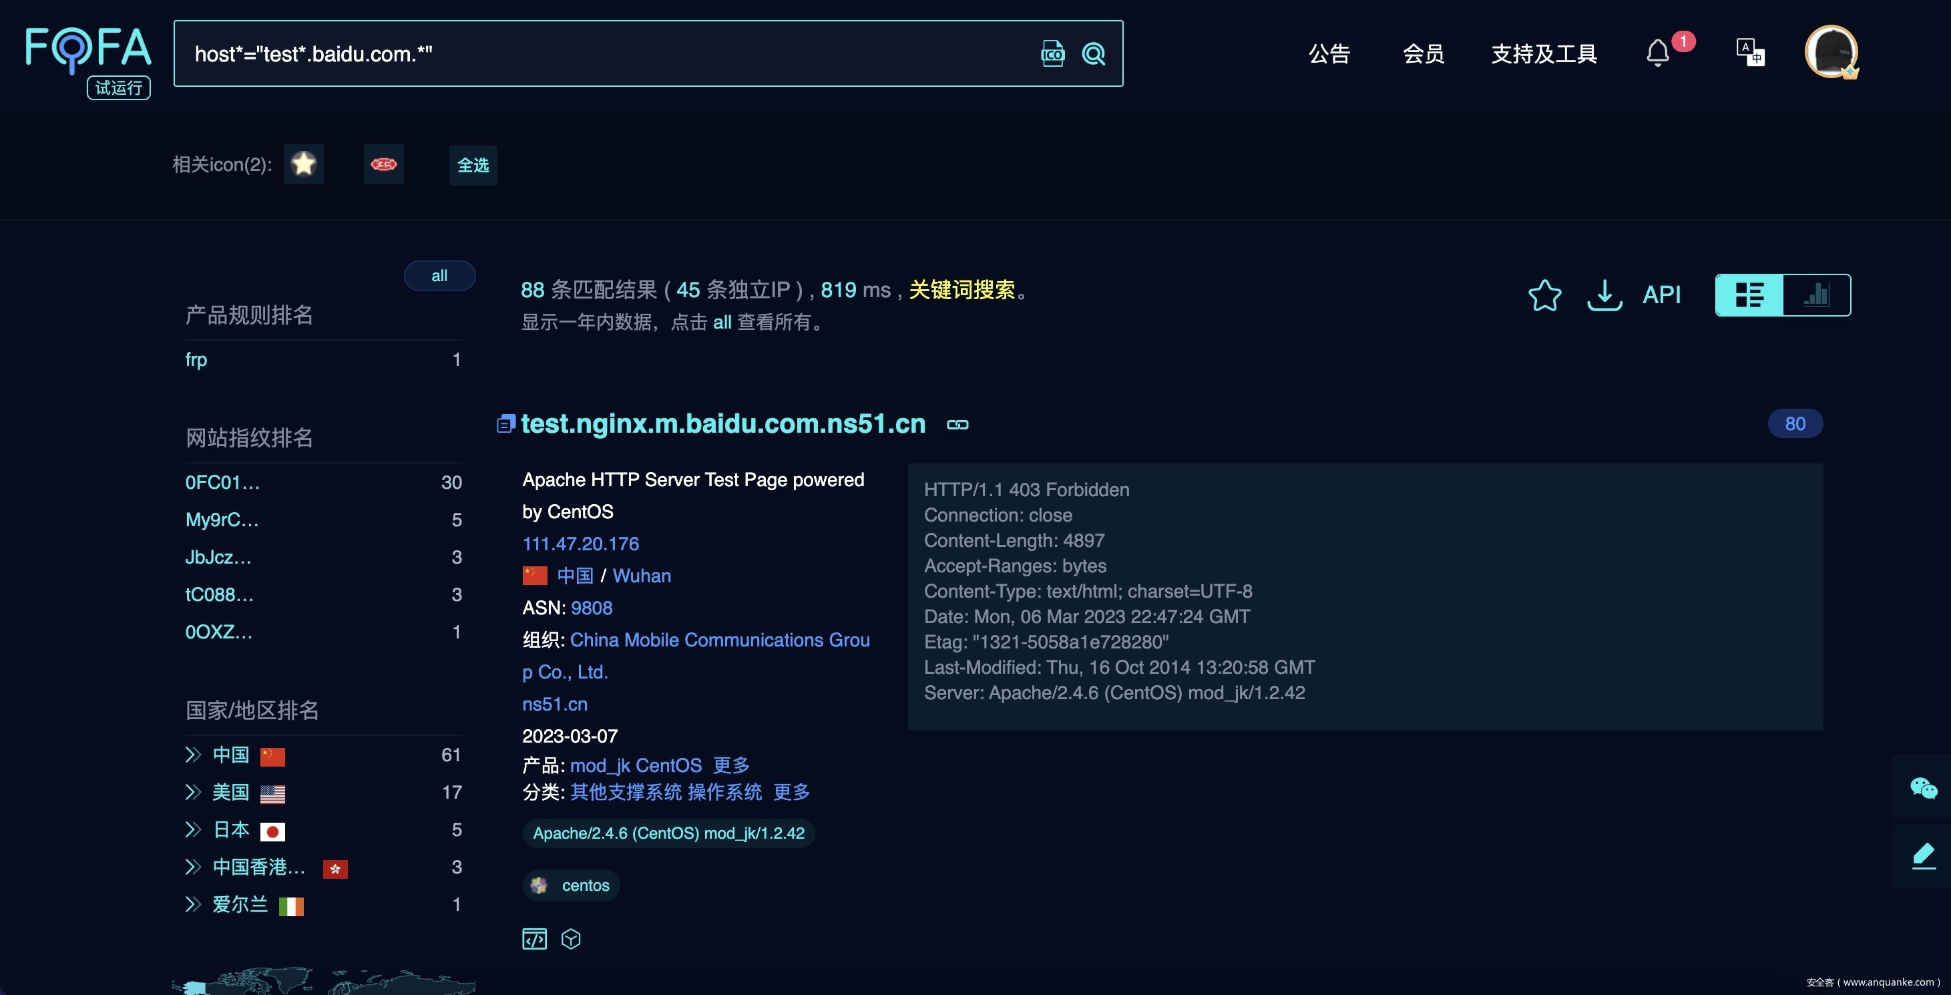Image resolution: width=1951 pixels, height=995 pixels.
Task: Click Wuhan city link
Action: [642, 576]
